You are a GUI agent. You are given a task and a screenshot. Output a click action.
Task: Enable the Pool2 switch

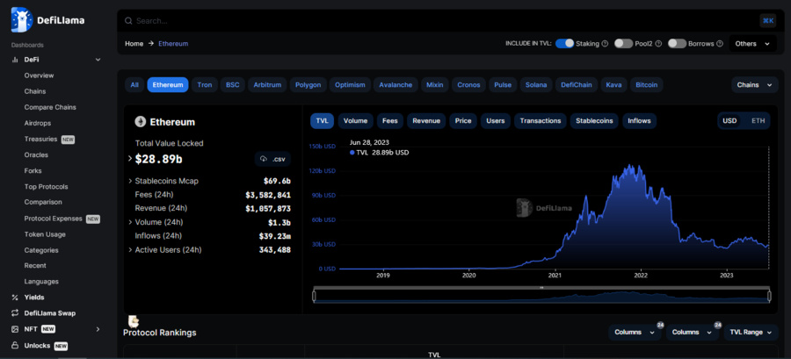[623, 44]
